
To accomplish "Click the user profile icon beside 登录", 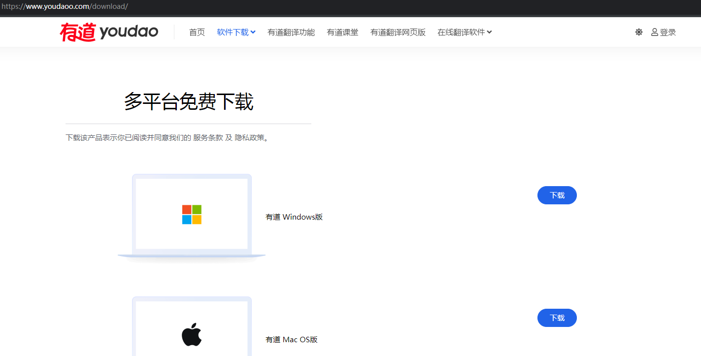I will point(654,32).
